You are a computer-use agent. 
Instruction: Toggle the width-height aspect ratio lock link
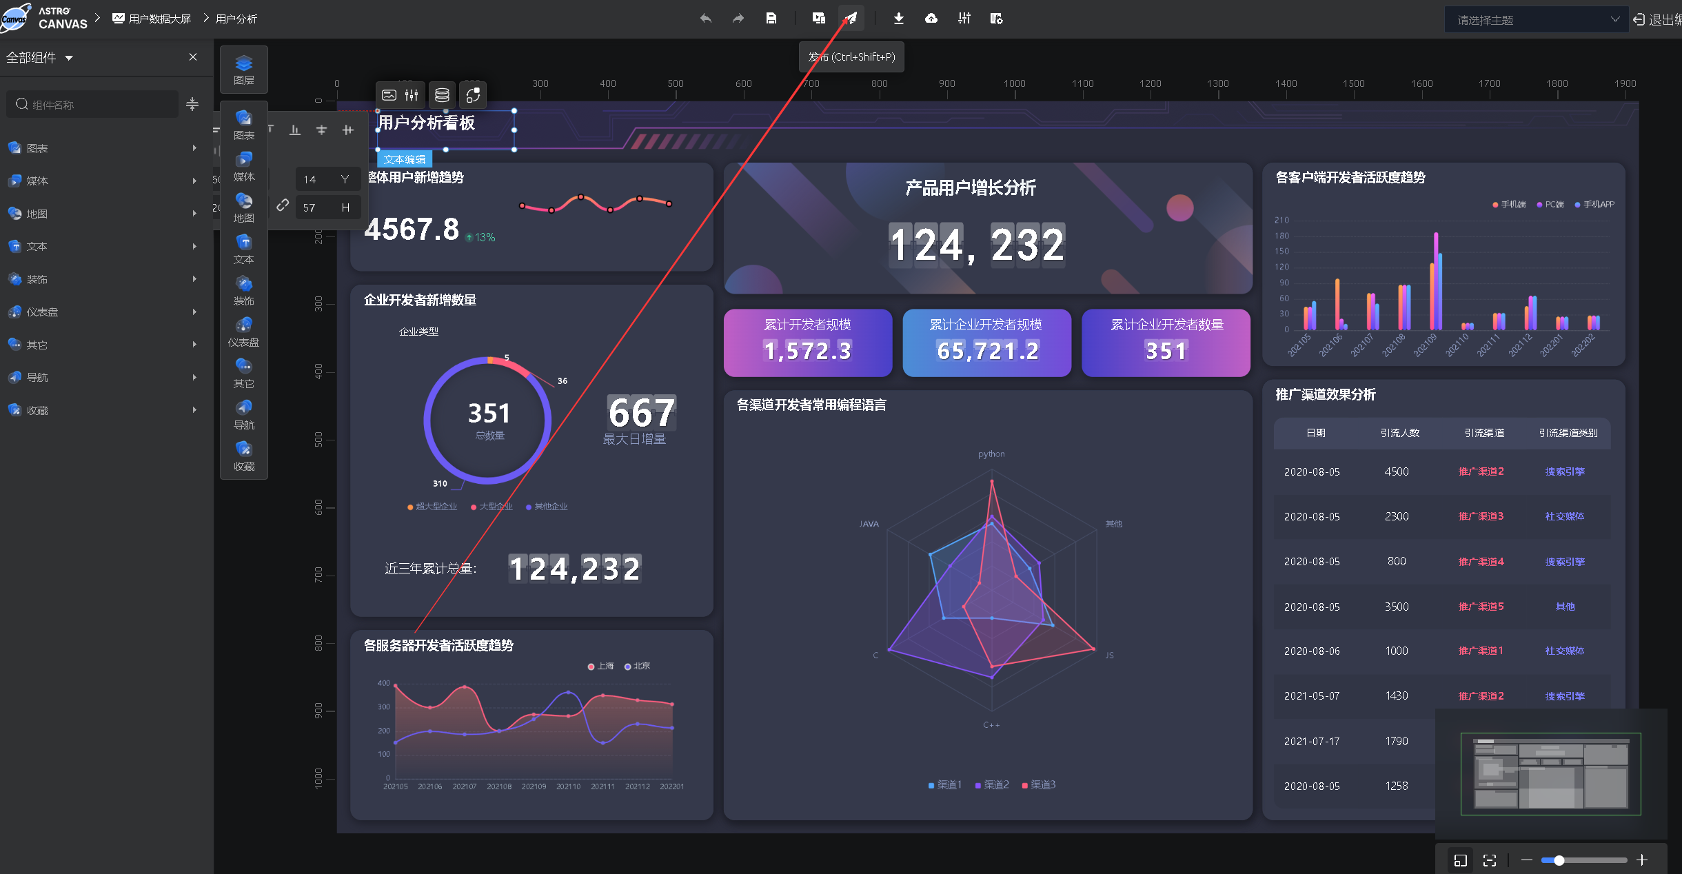283,205
